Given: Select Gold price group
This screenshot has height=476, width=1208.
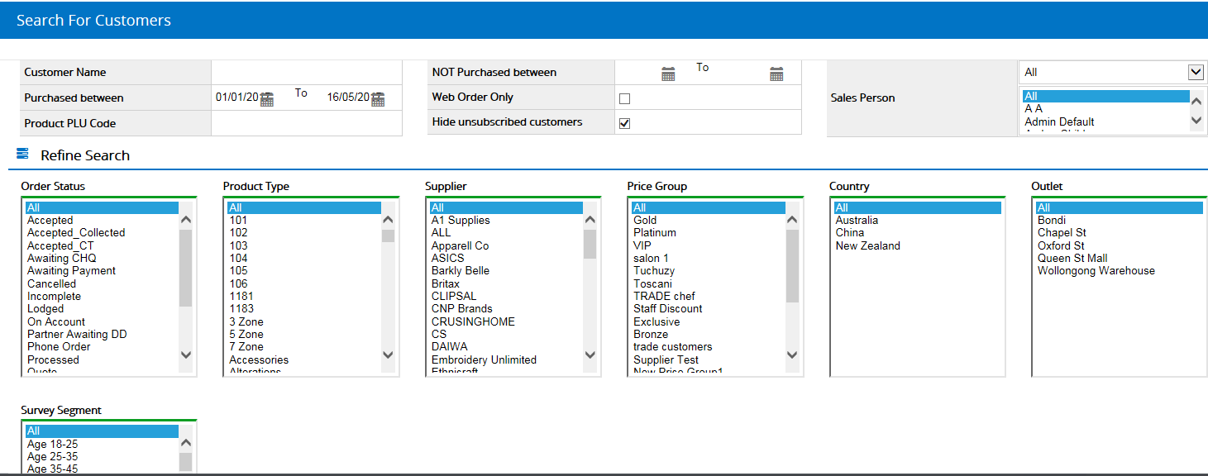Looking at the screenshot, I should [x=708, y=220].
